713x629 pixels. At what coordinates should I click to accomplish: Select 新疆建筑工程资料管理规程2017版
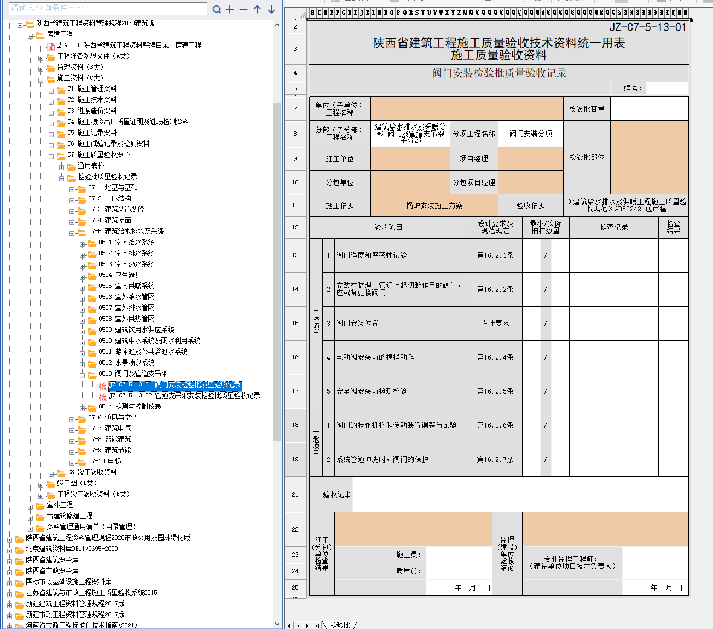point(75,603)
